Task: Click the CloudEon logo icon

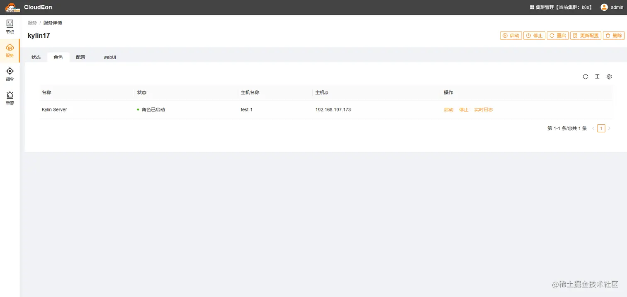Action: coord(12,7)
